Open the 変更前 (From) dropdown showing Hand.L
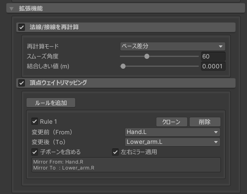The image size is (247, 194). point(172,132)
